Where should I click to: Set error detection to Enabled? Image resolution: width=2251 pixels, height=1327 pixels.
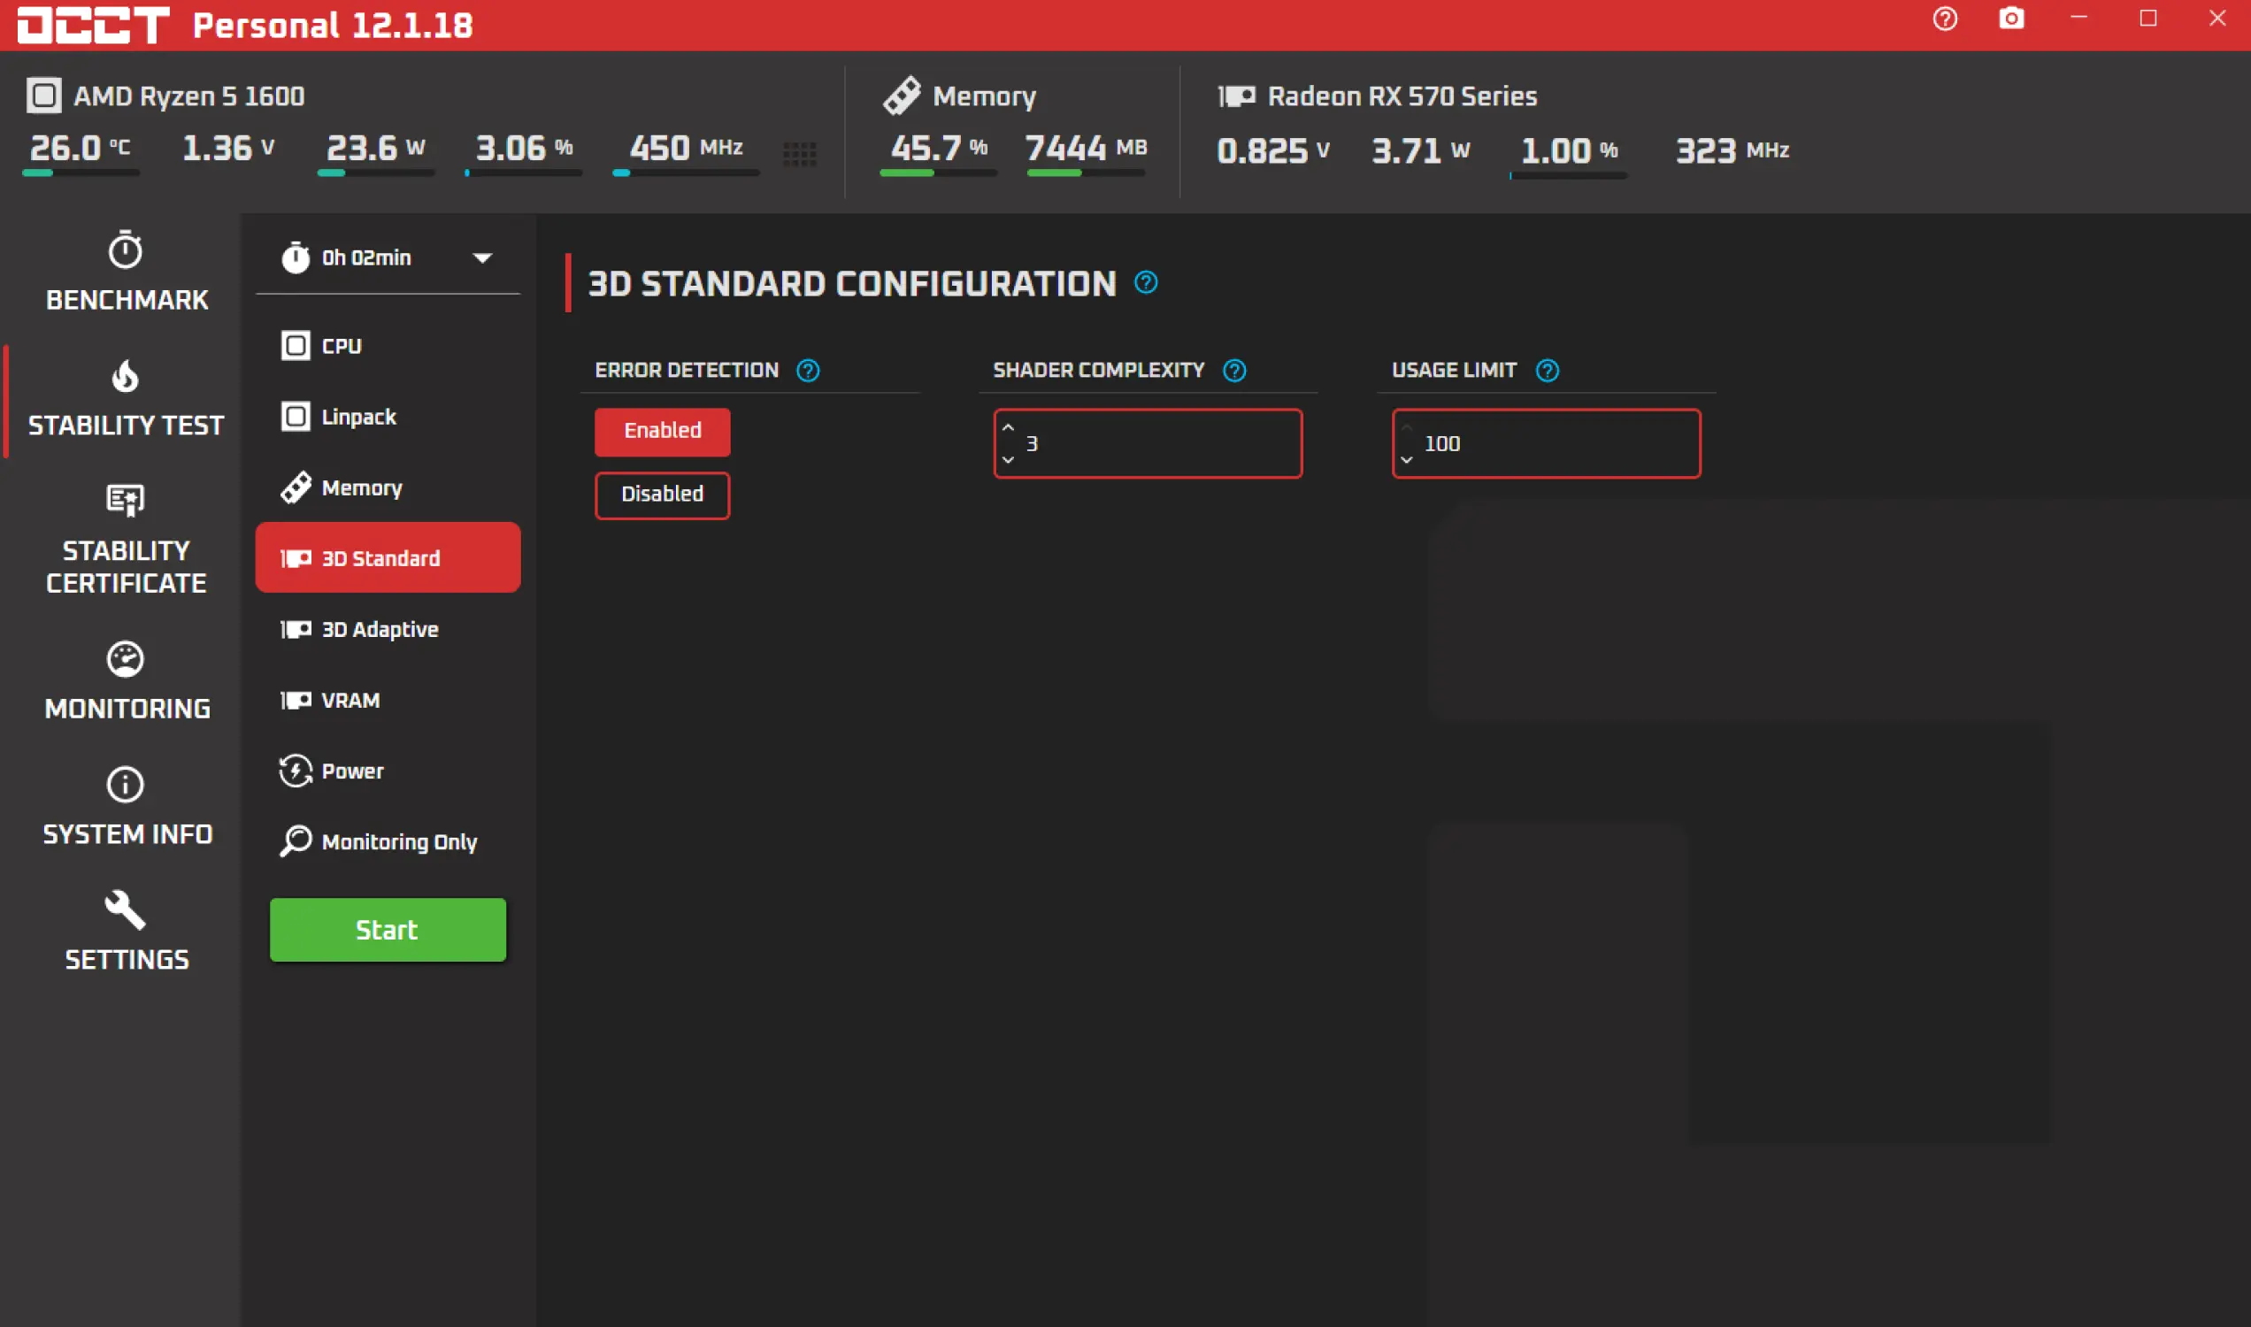click(x=662, y=431)
